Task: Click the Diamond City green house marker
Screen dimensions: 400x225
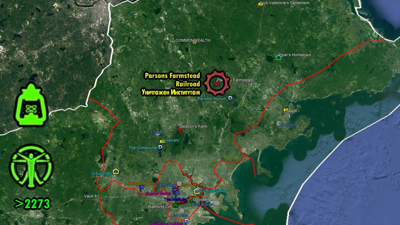Action: (x=176, y=205)
